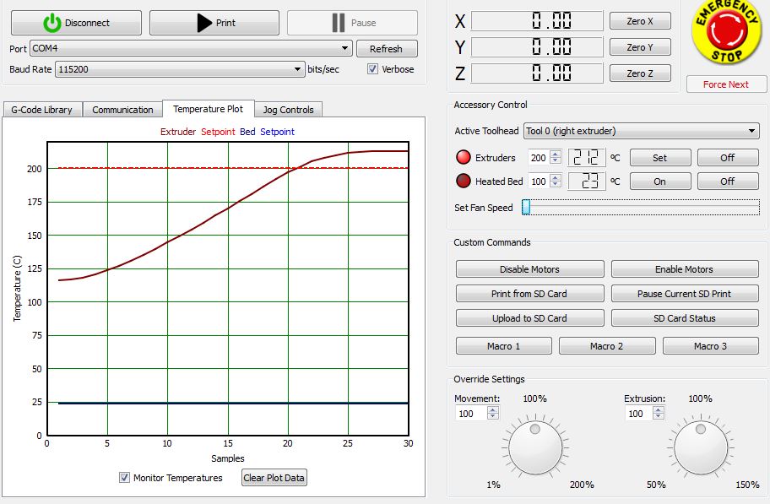The width and height of the screenshot is (770, 504).
Task: Click the dark red Heated Bed indicator
Action: (462, 181)
